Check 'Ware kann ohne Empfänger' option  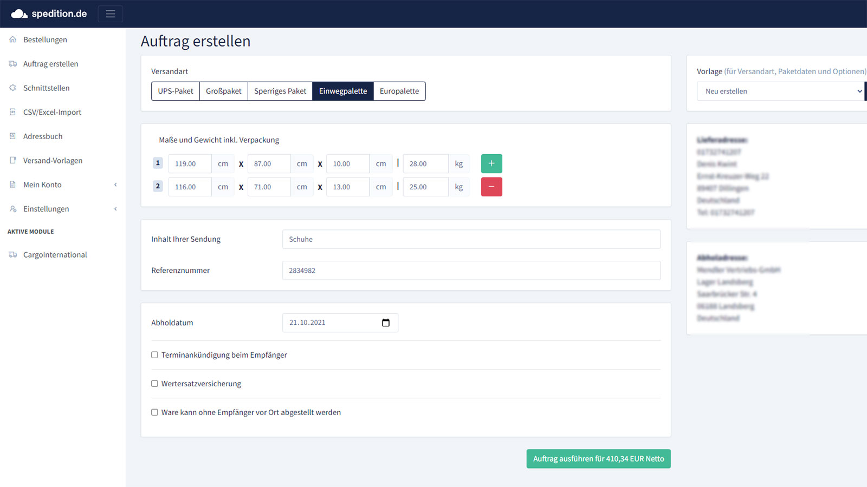click(x=154, y=412)
